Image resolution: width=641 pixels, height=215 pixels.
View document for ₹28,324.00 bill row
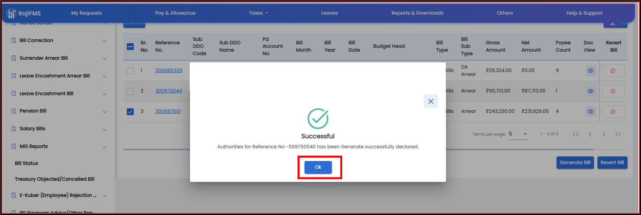[591, 71]
